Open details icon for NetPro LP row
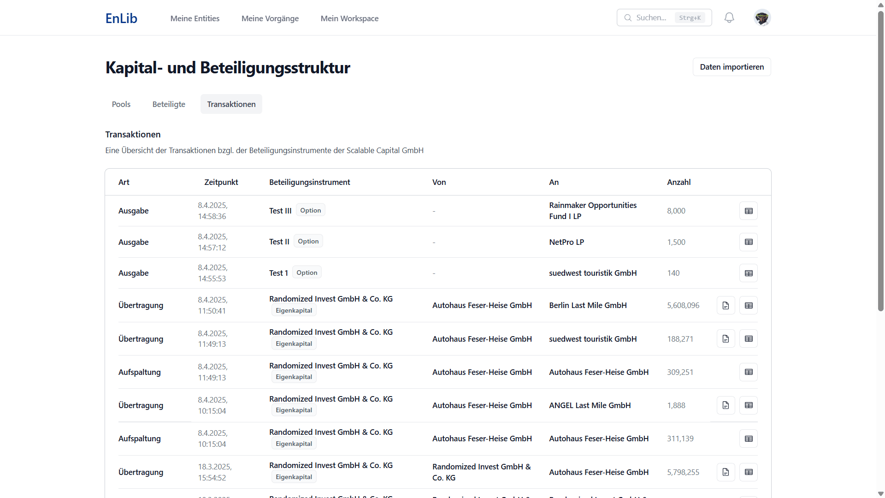 click(749, 242)
